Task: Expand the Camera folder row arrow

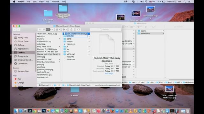Action: pos(60,39)
